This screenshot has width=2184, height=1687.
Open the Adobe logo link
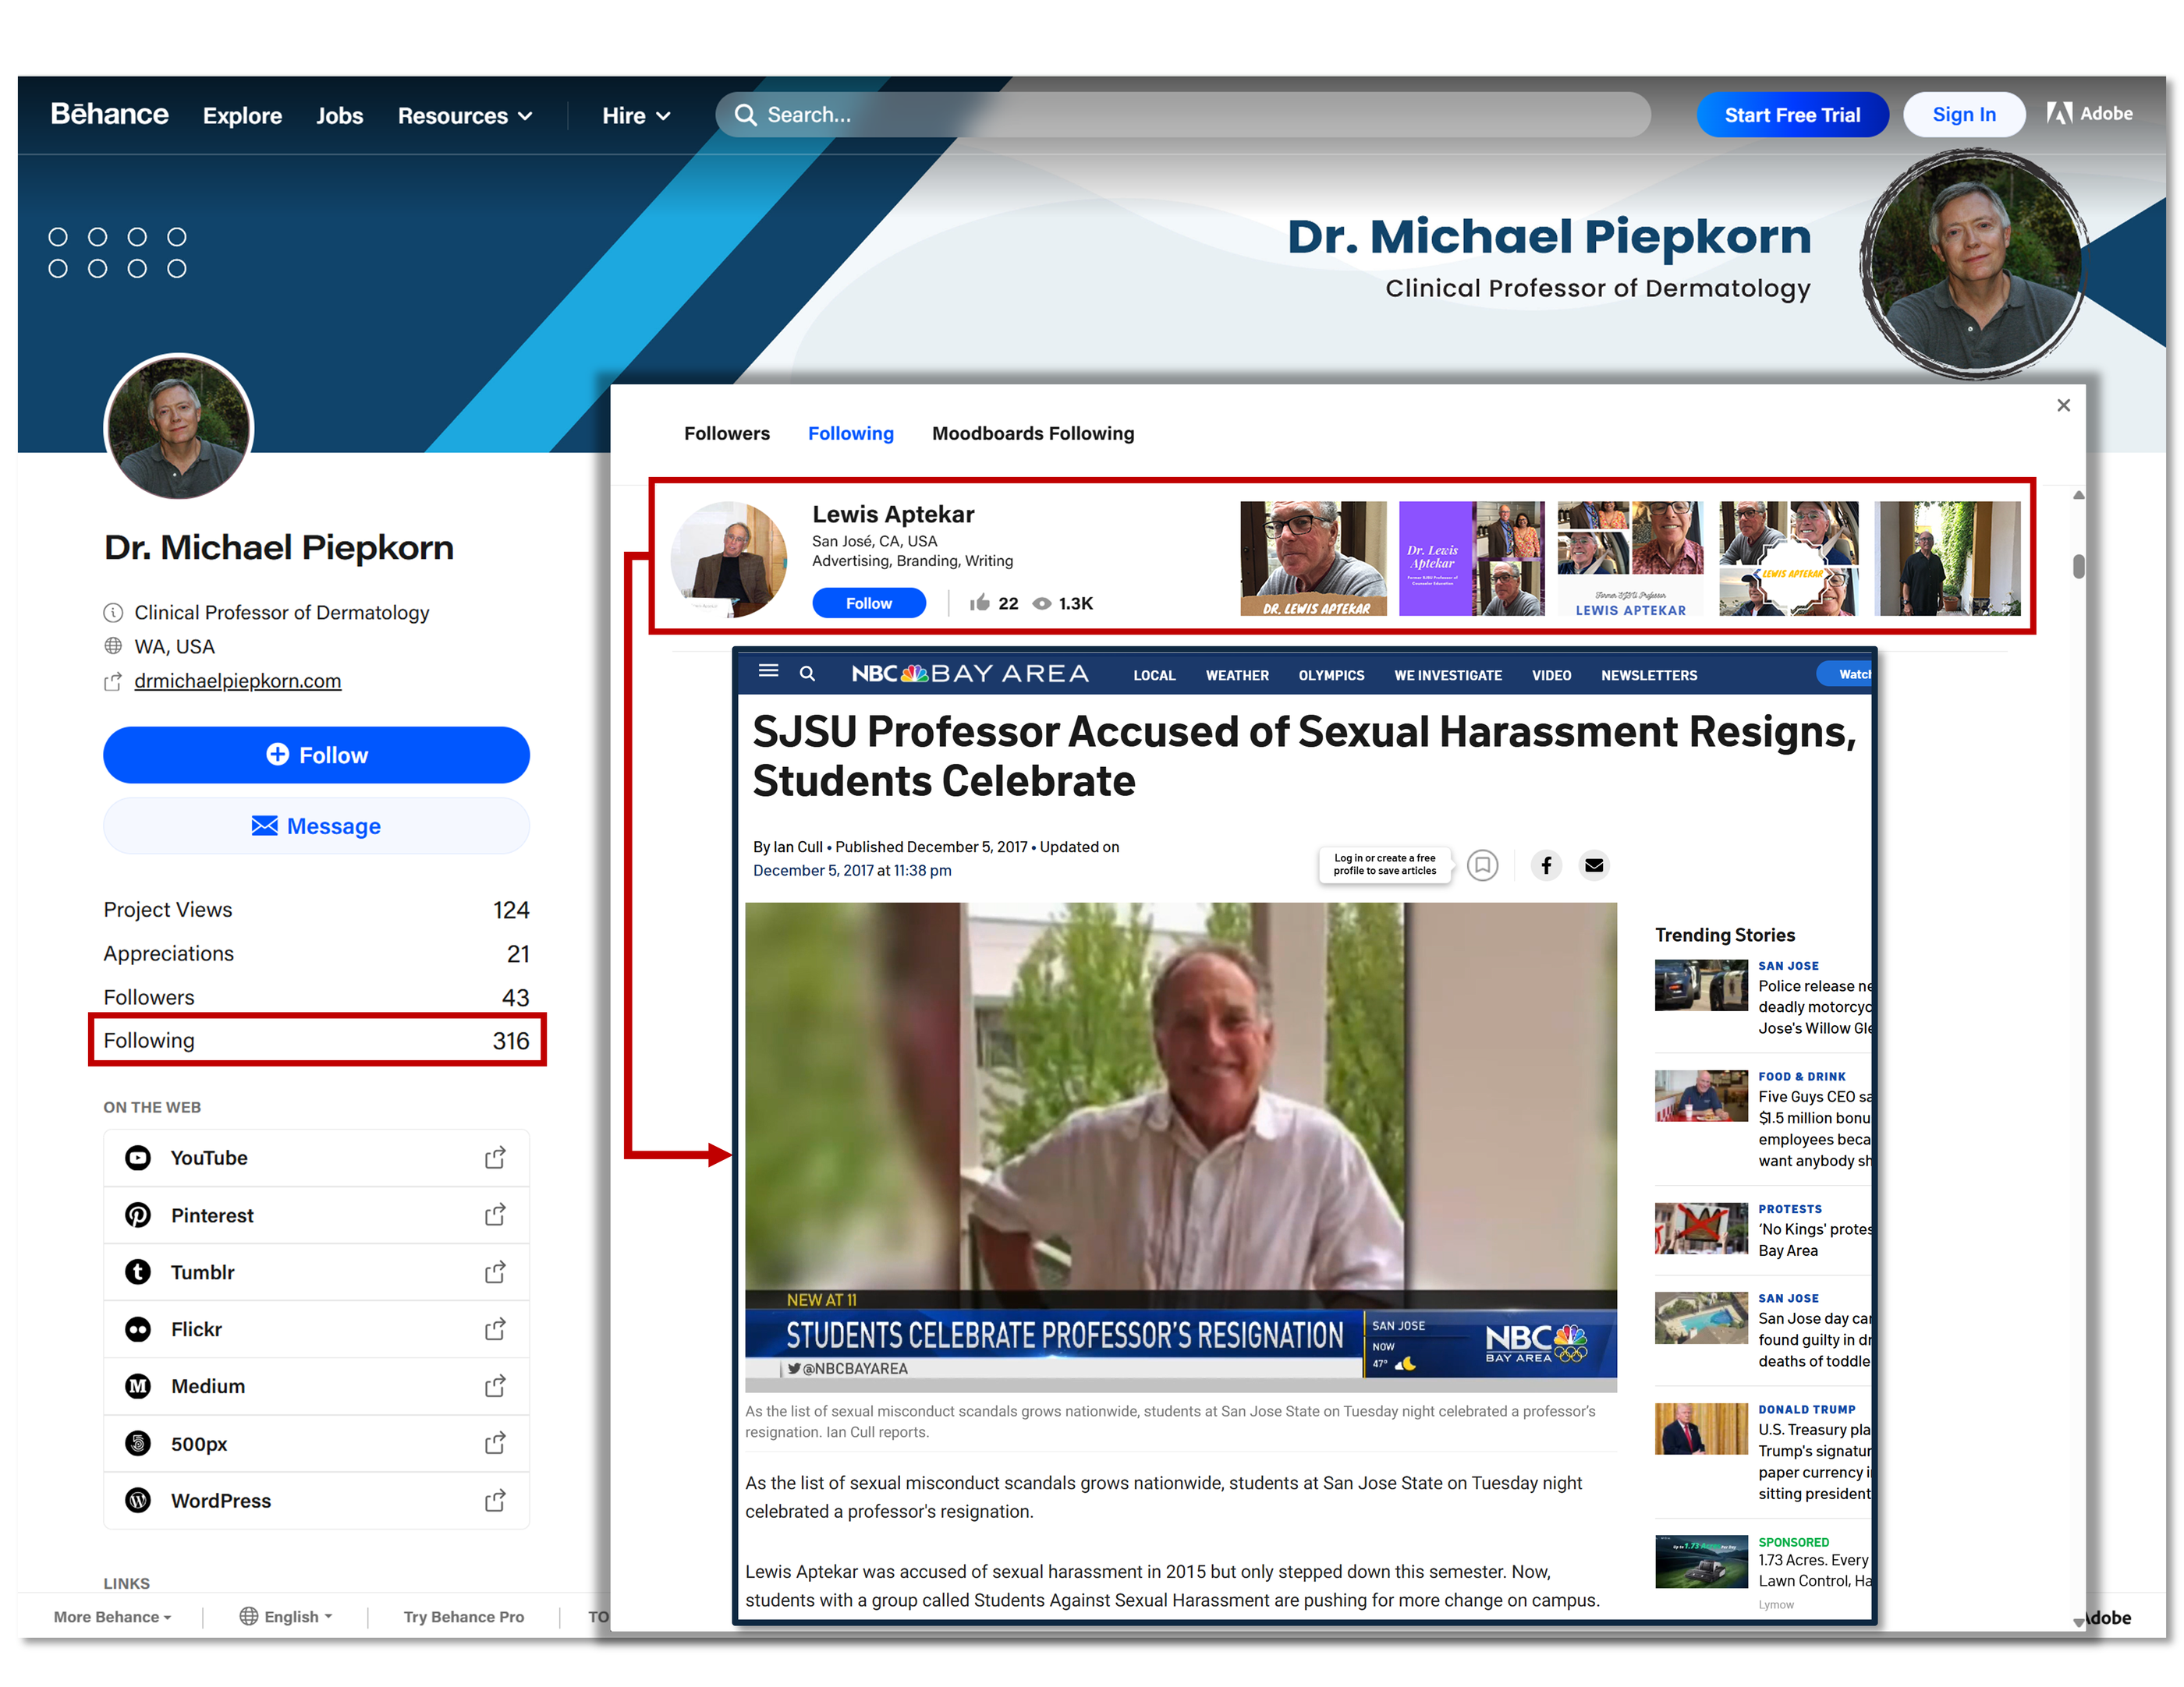2089,114
